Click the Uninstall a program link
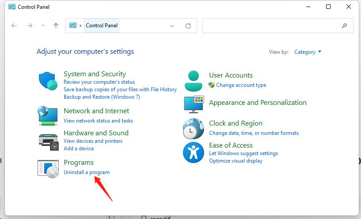The height and width of the screenshot is (219, 361). tap(86, 172)
